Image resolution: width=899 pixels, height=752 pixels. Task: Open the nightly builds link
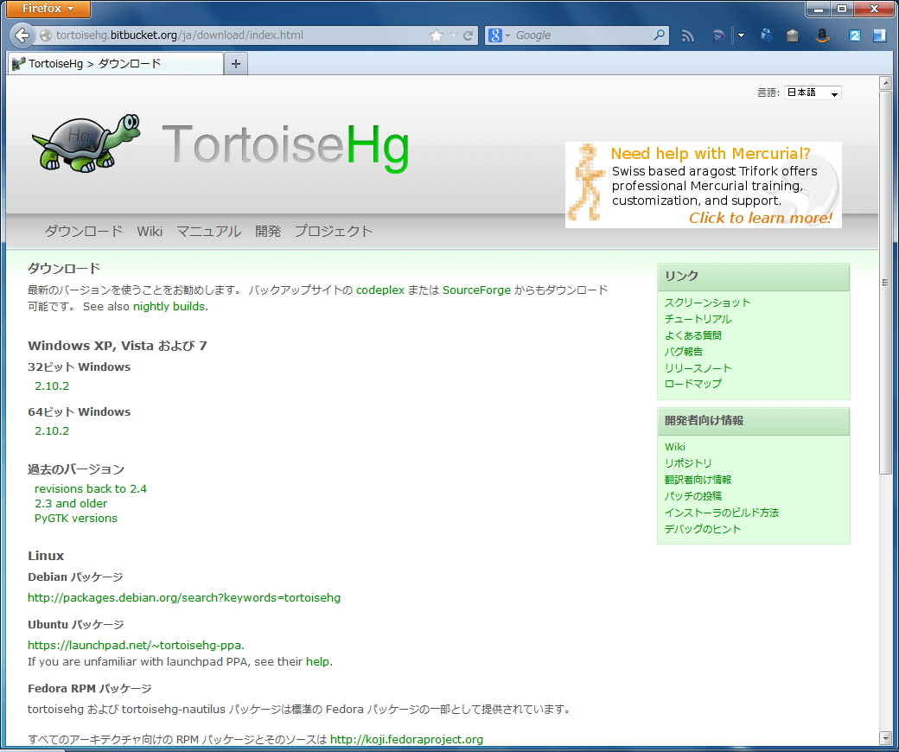pyautogui.click(x=169, y=306)
